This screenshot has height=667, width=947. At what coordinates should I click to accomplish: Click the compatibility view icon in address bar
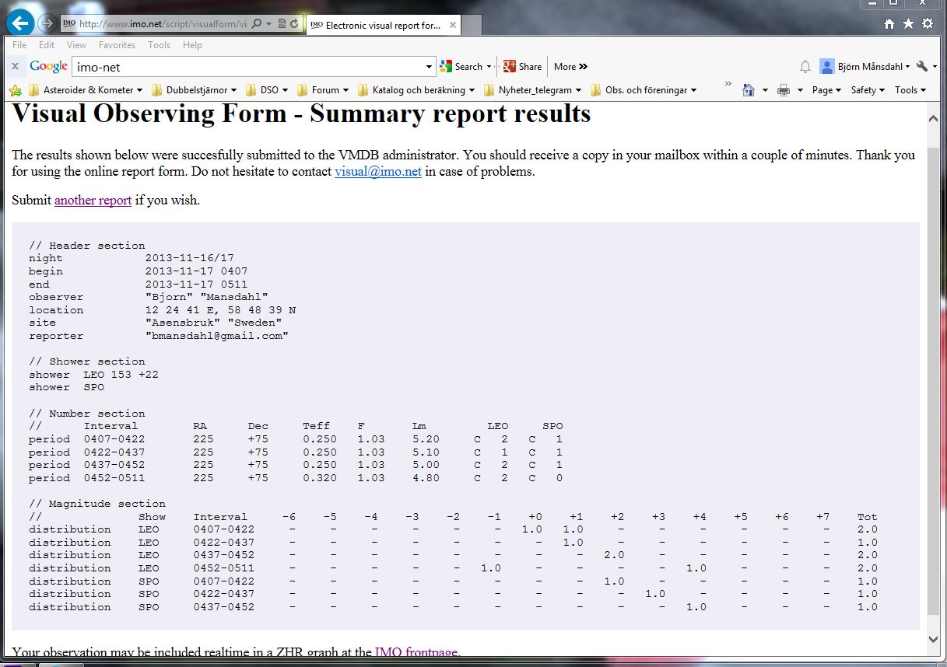coord(281,24)
